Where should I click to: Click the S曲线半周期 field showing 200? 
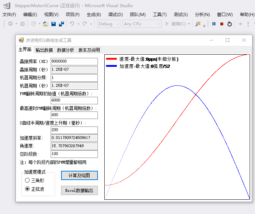pos(74,130)
